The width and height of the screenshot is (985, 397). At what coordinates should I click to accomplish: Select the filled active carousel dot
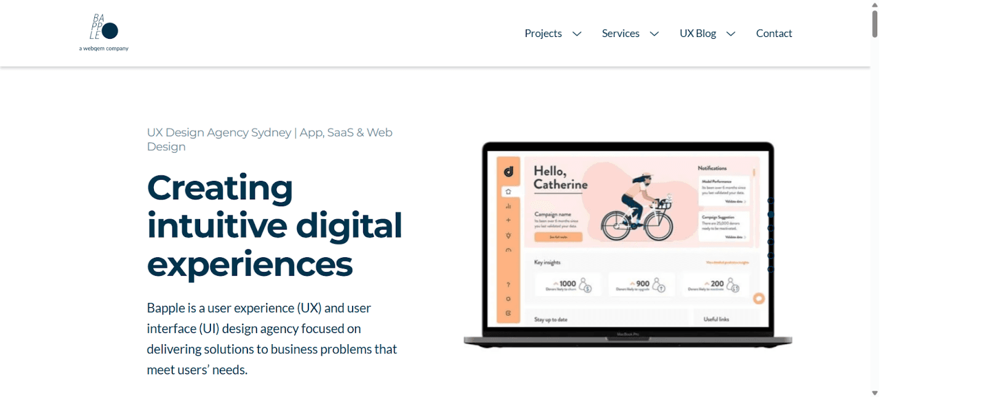(x=771, y=214)
